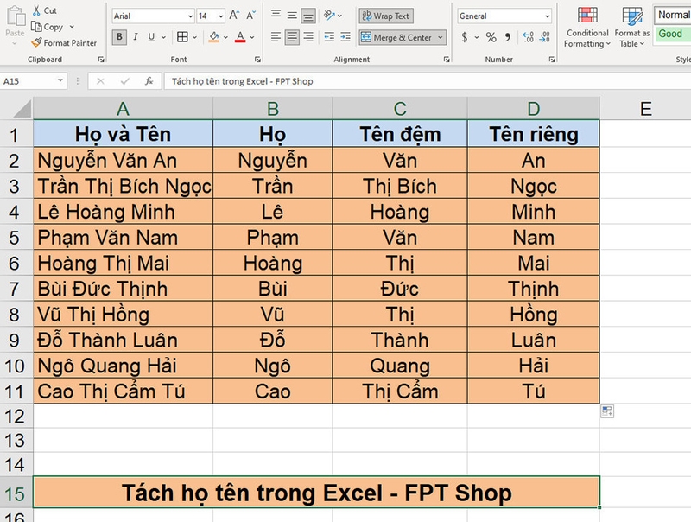Viewport: 691px width, 522px height.
Task: Apply Accounting dollar format
Action: click(465, 37)
